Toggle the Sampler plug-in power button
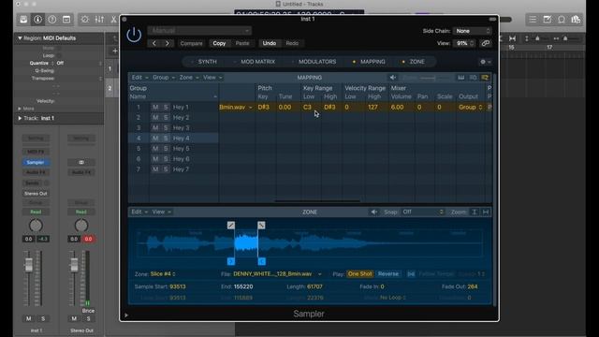This screenshot has height=337, width=599. (134, 36)
